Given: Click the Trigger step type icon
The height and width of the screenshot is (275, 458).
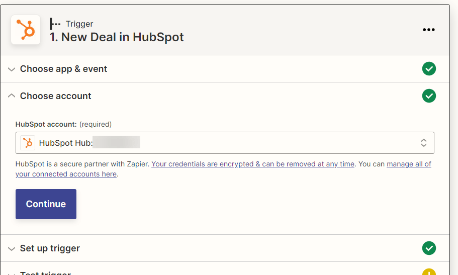Looking at the screenshot, I should 55,24.
